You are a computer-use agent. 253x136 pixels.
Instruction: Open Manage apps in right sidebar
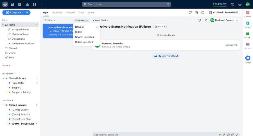click(248, 59)
